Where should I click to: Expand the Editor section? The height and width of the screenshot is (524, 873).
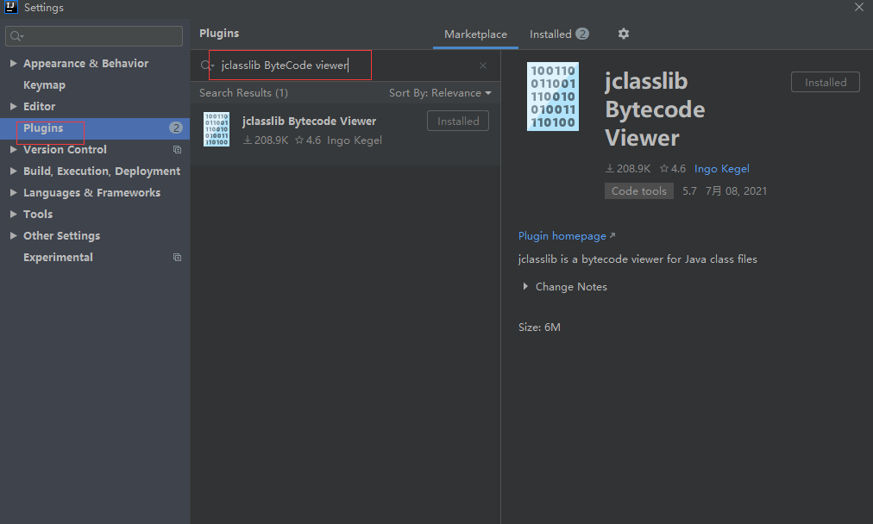(x=13, y=106)
